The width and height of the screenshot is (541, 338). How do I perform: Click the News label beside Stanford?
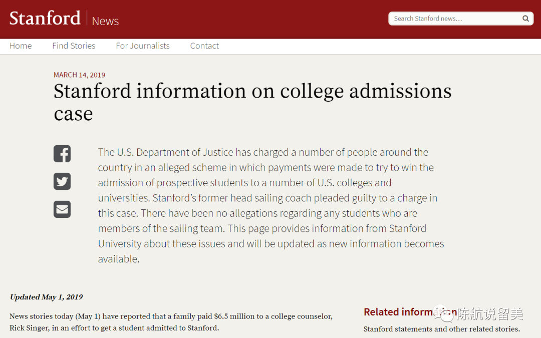105,21
